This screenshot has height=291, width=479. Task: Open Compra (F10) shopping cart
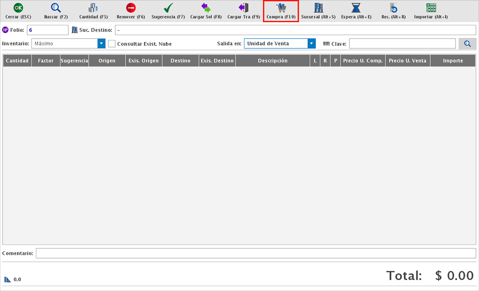[x=281, y=8]
